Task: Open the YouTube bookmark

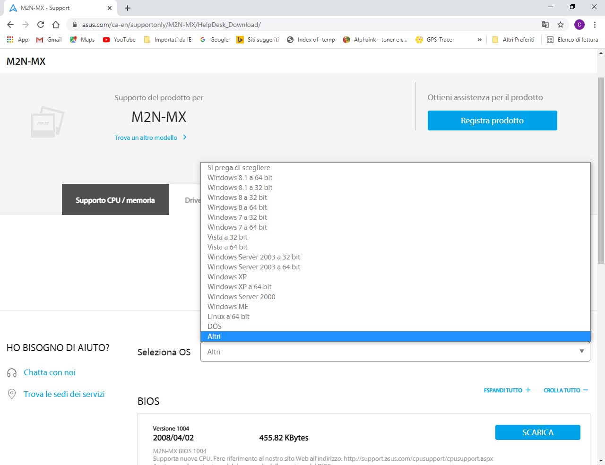Action: (119, 40)
